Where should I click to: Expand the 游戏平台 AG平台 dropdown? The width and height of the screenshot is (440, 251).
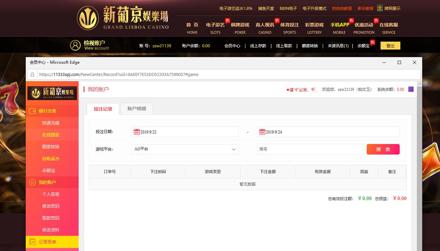pyautogui.click(x=185, y=149)
